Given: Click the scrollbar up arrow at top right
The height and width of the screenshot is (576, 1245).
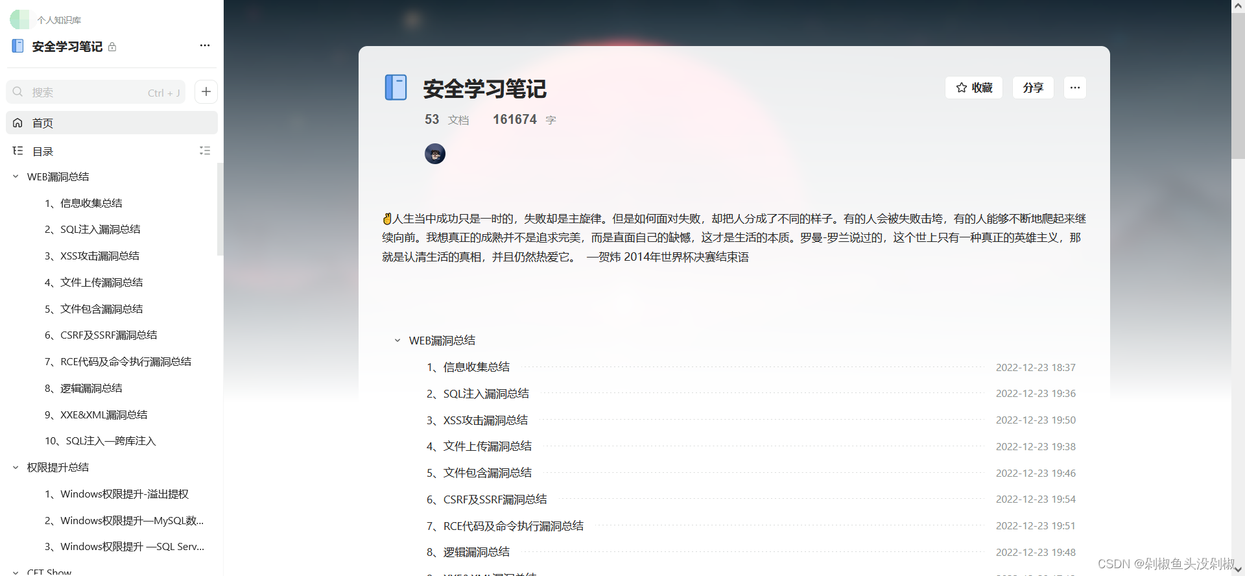Looking at the screenshot, I should (x=1238, y=5).
